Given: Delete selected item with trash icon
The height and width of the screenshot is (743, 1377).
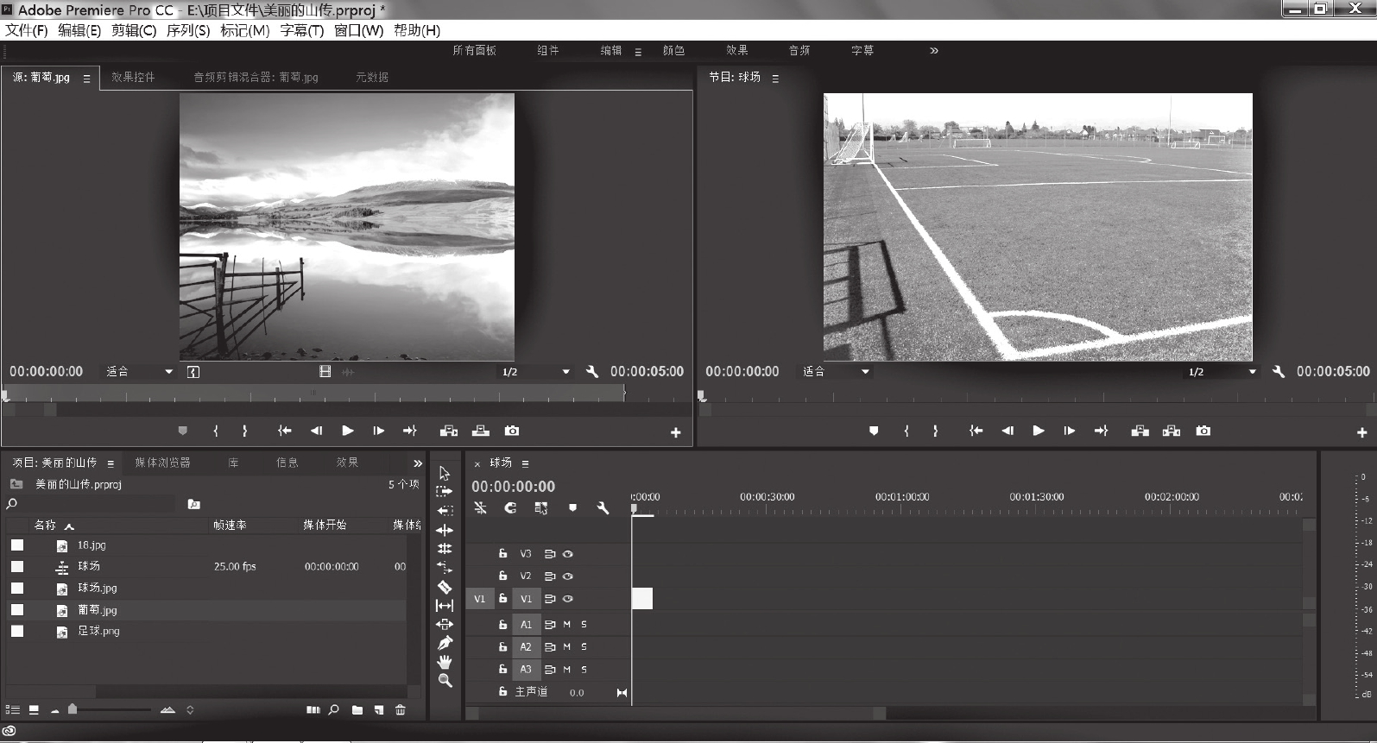Looking at the screenshot, I should (400, 710).
